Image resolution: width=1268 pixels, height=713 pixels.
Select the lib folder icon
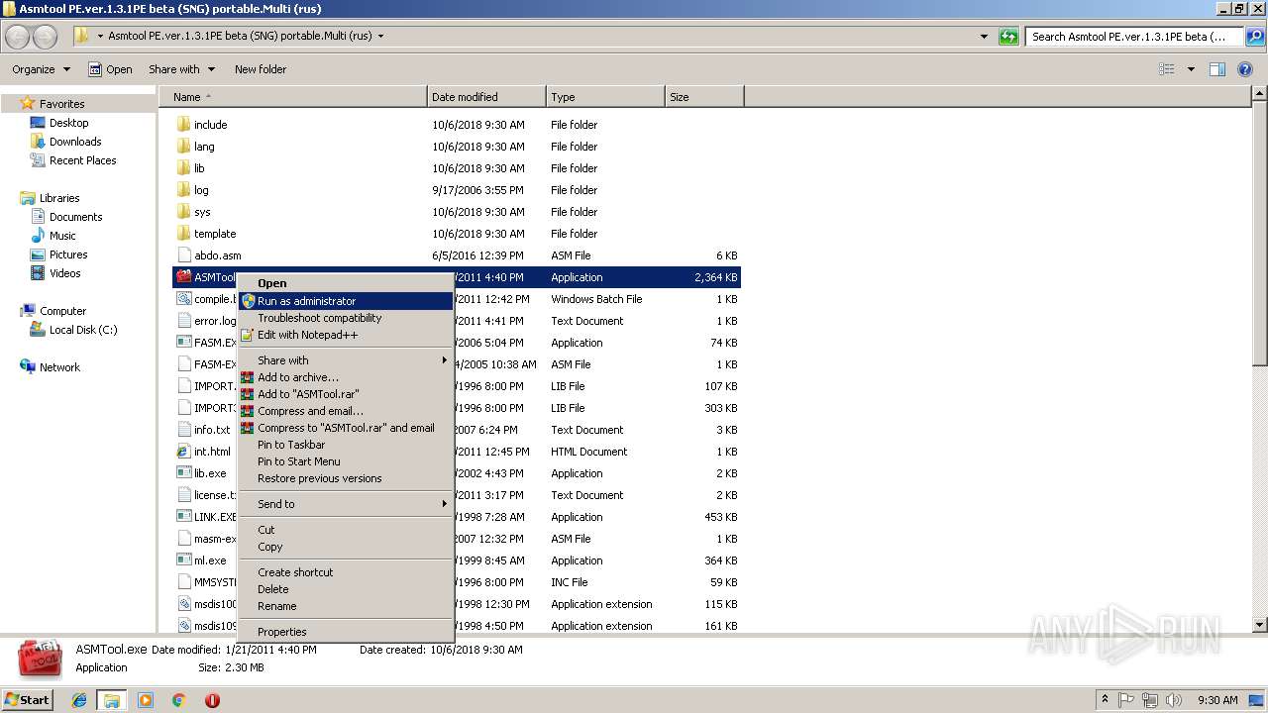[183, 168]
